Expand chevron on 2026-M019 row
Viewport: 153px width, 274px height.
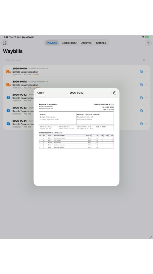coord(146,71)
